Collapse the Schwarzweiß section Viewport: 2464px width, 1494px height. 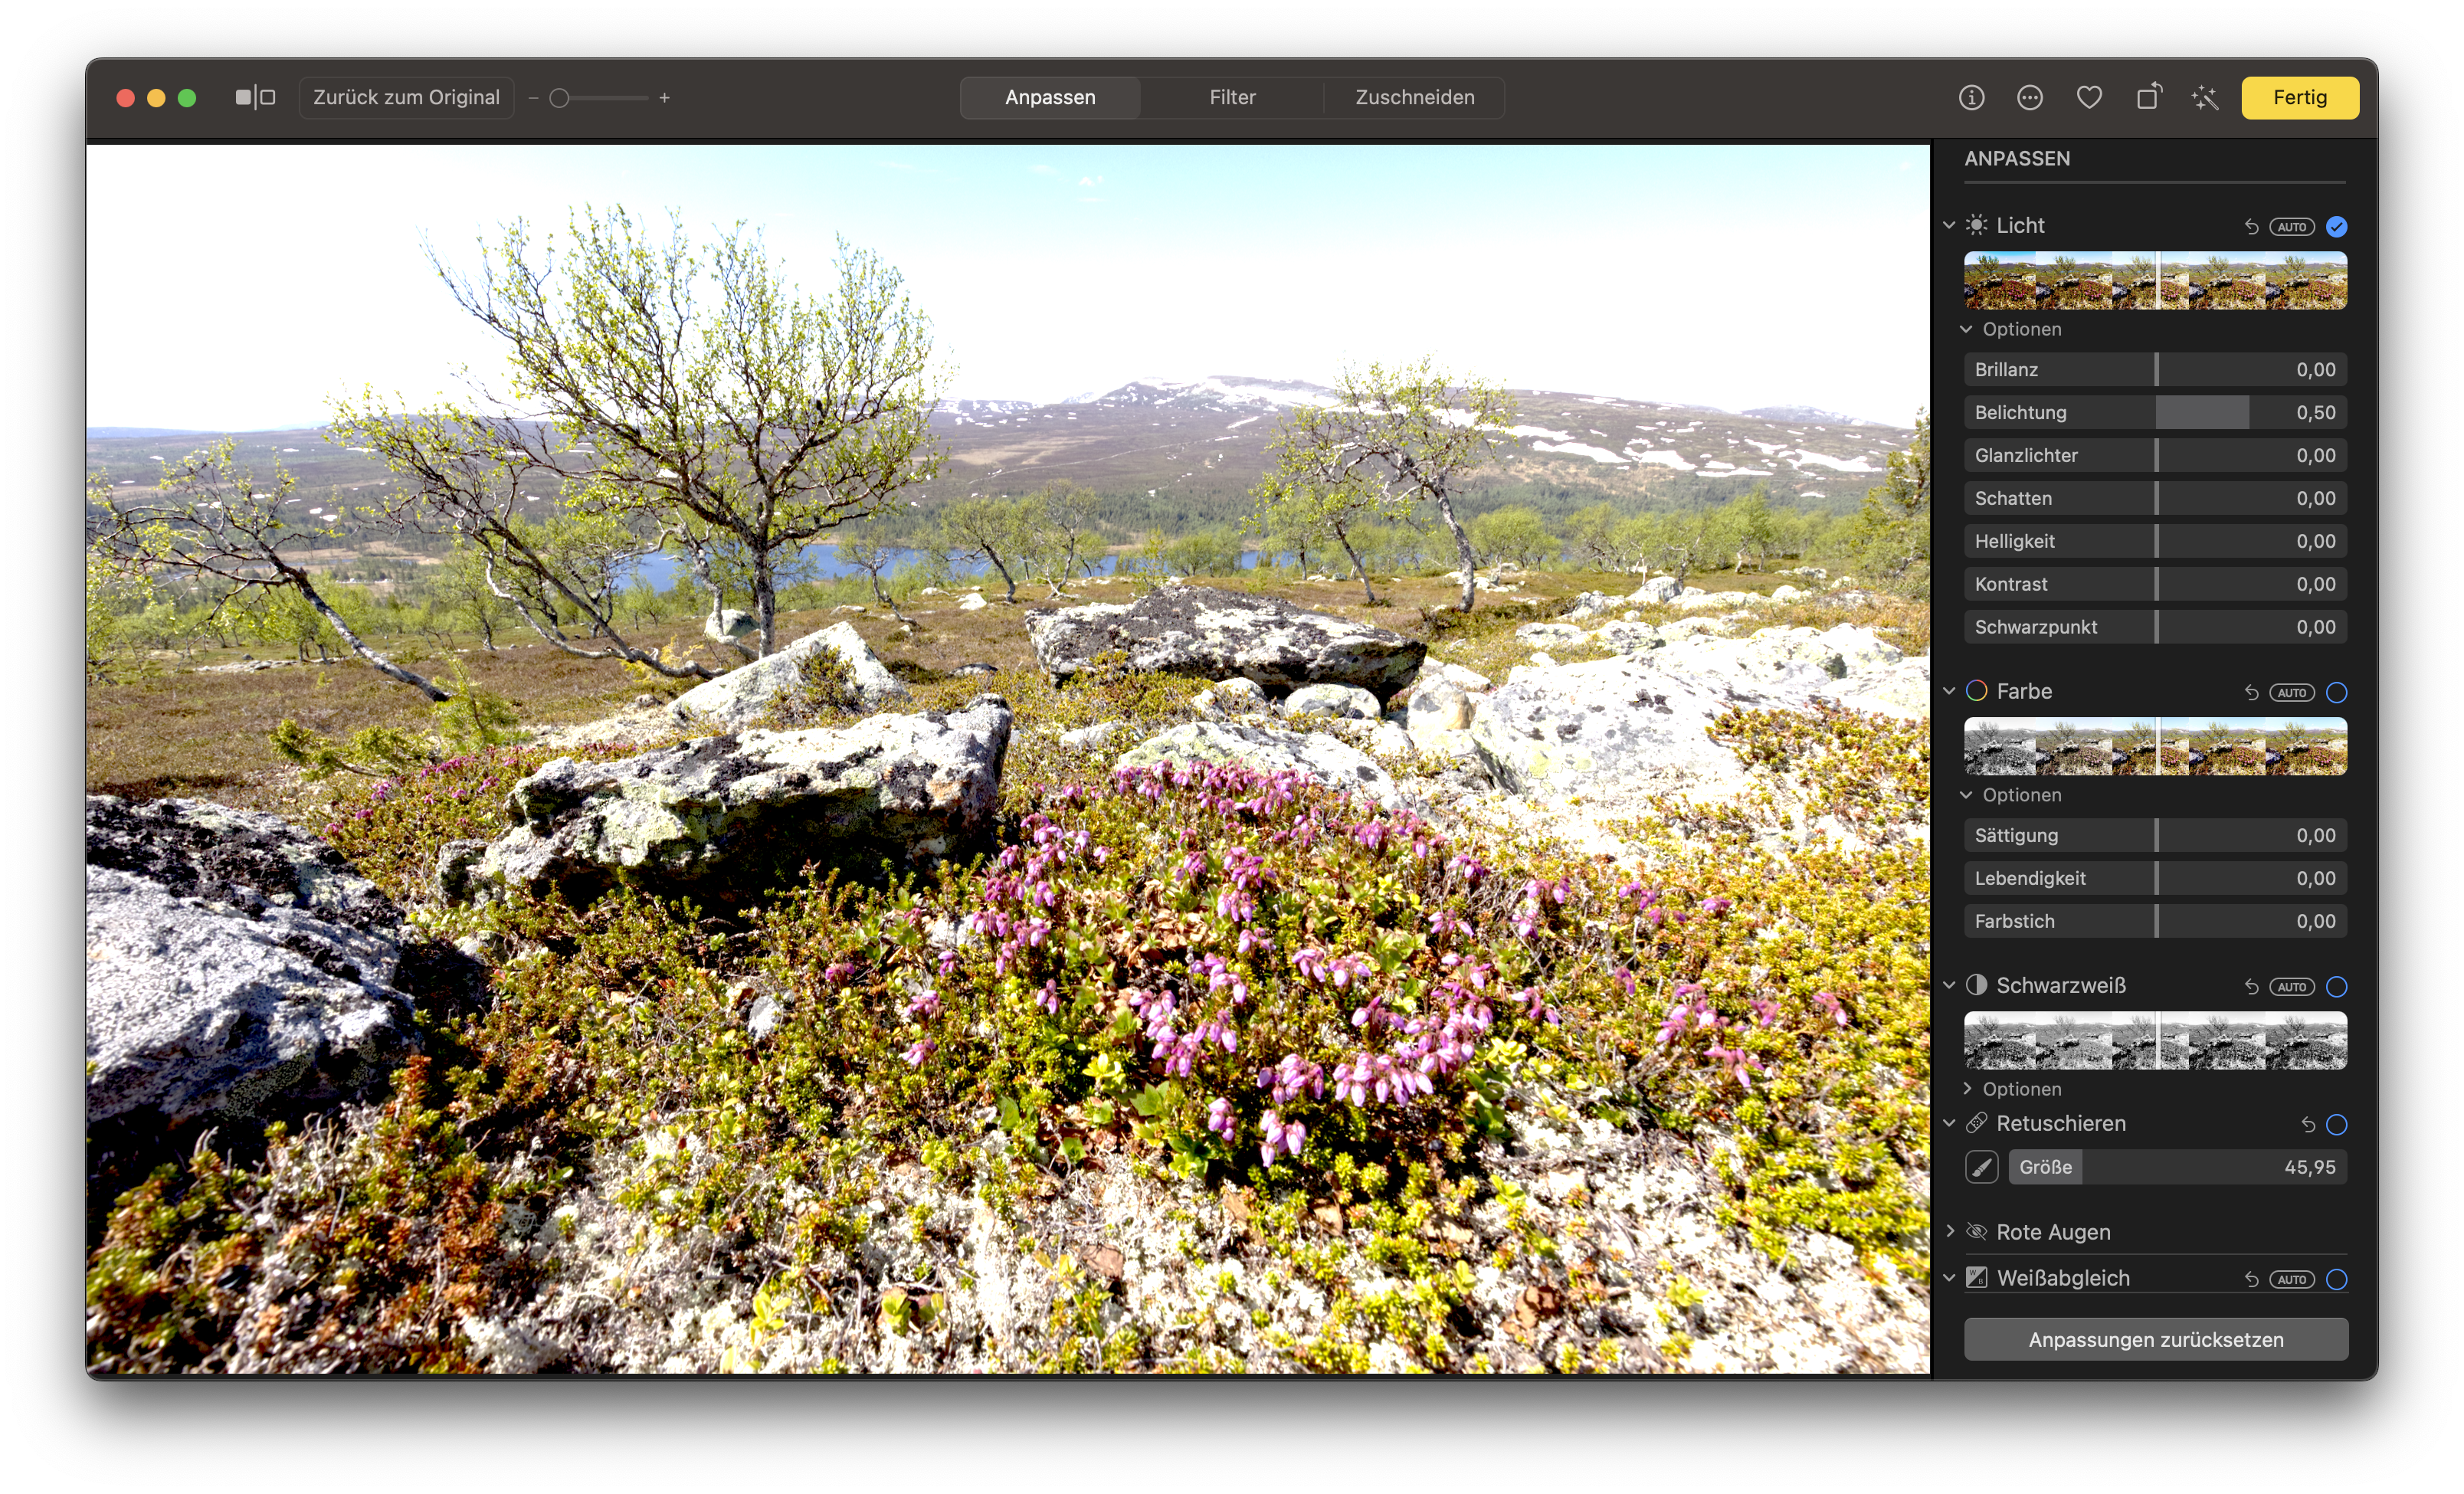pyautogui.click(x=1949, y=985)
